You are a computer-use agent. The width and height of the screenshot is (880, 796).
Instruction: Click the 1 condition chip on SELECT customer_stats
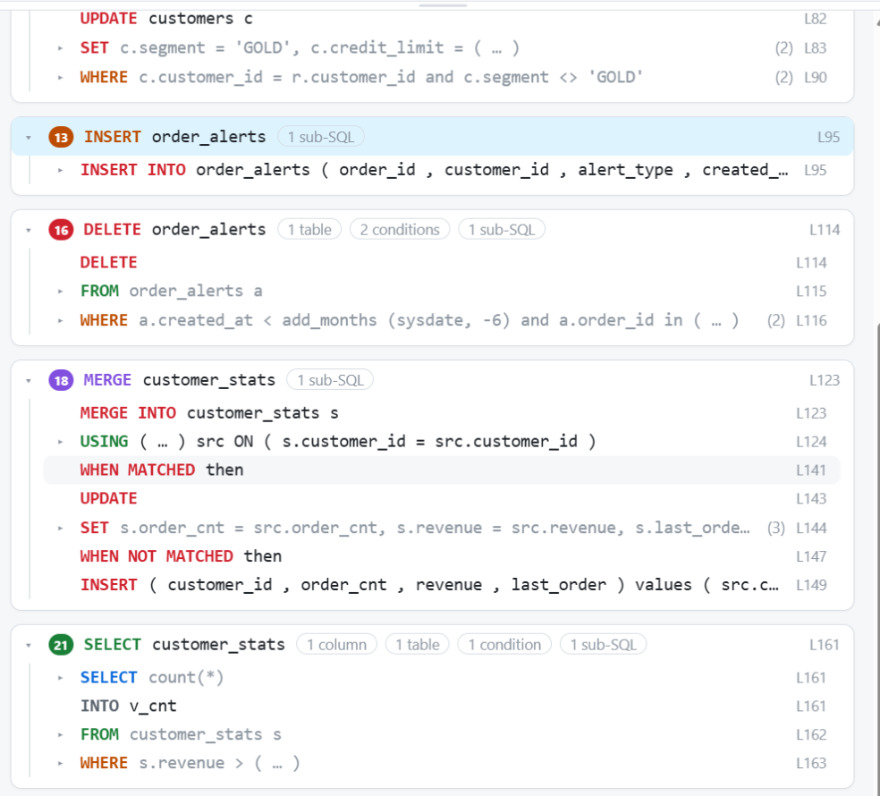tap(504, 645)
